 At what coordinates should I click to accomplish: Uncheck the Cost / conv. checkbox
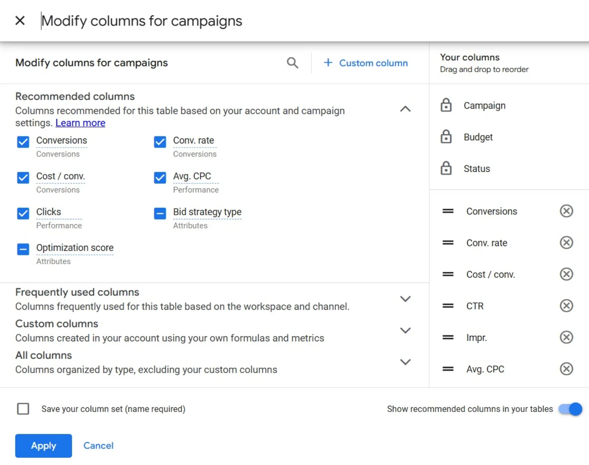click(23, 178)
